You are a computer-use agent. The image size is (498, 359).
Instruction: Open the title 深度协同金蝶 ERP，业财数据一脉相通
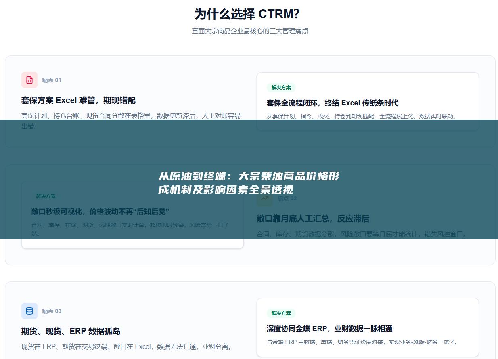[x=330, y=329]
